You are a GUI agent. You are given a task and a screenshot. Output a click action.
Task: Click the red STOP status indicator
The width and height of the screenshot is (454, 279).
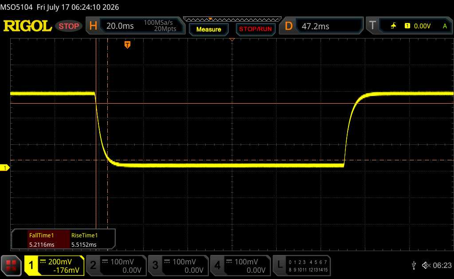coord(69,26)
